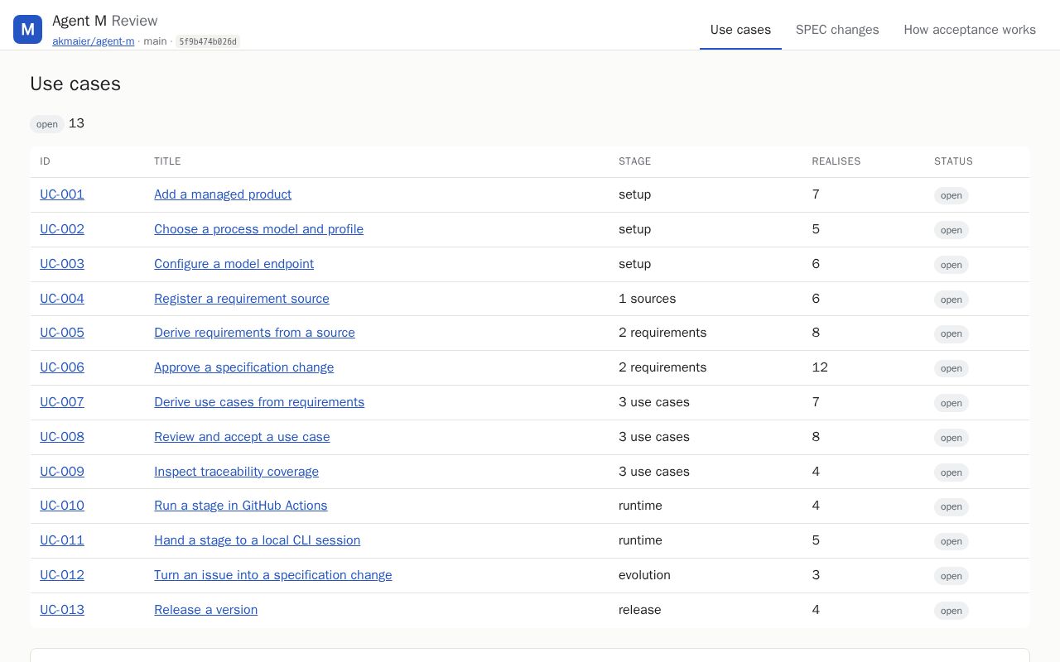Open 'Configure a model endpoint' use case
Image resolution: width=1060 pixels, height=662 pixels.
click(234, 264)
